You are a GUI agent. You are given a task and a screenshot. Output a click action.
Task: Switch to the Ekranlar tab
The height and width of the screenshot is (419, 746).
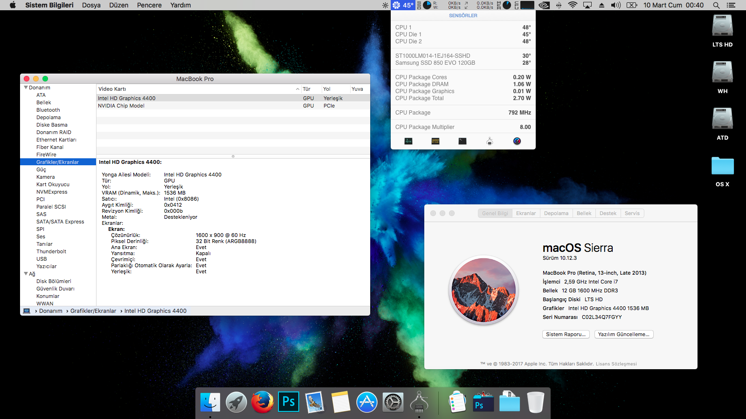525,213
